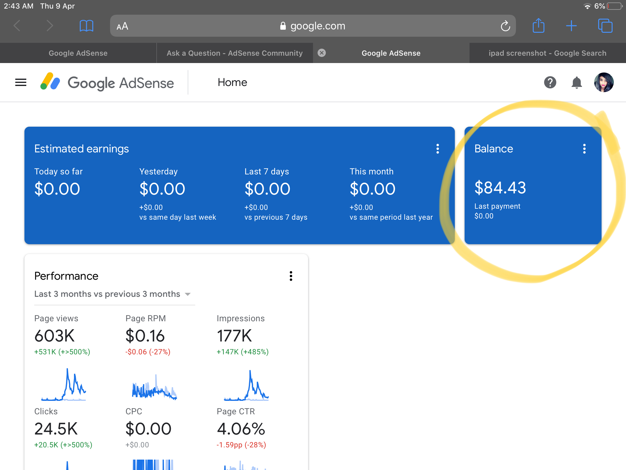Image resolution: width=626 pixels, height=470 pixels.
Task: Tap the battery indicator in status bar
Action: [615, 6]
